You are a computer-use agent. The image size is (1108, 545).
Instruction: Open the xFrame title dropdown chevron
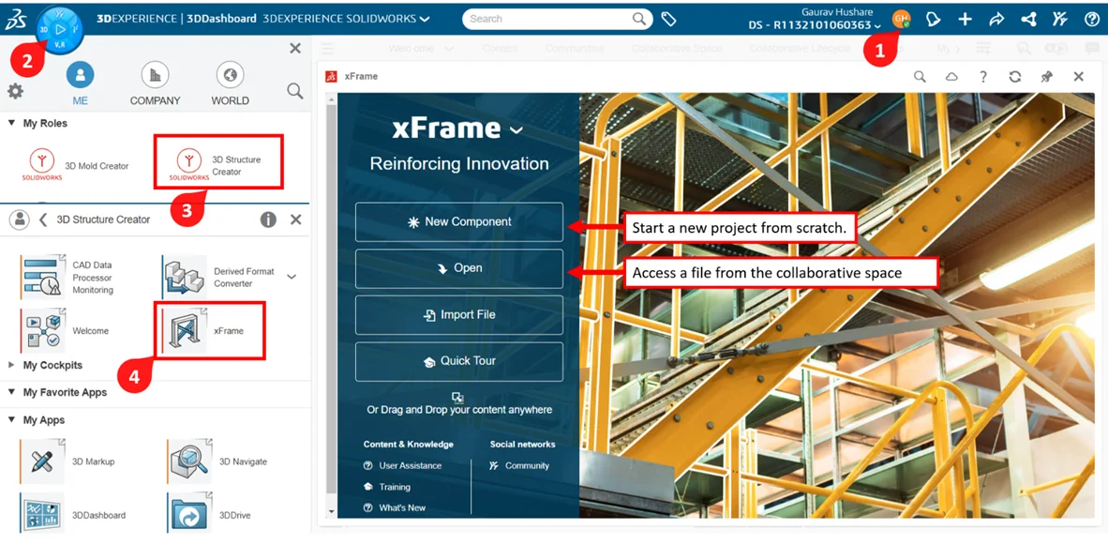[517, 130]
